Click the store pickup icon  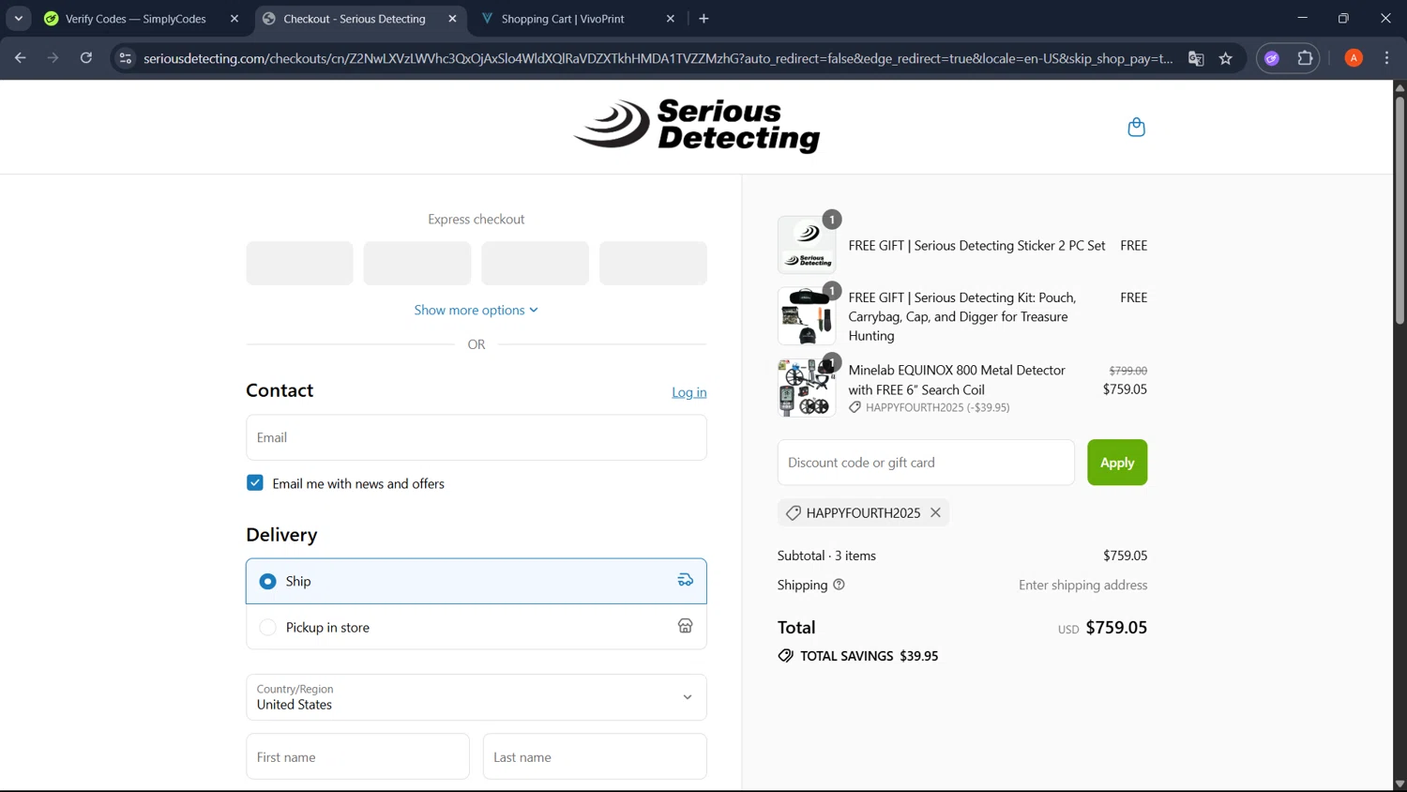(x=685, y=626)
